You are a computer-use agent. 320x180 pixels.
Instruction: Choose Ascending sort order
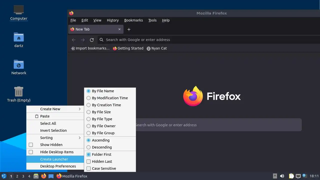tap(110, 140)
